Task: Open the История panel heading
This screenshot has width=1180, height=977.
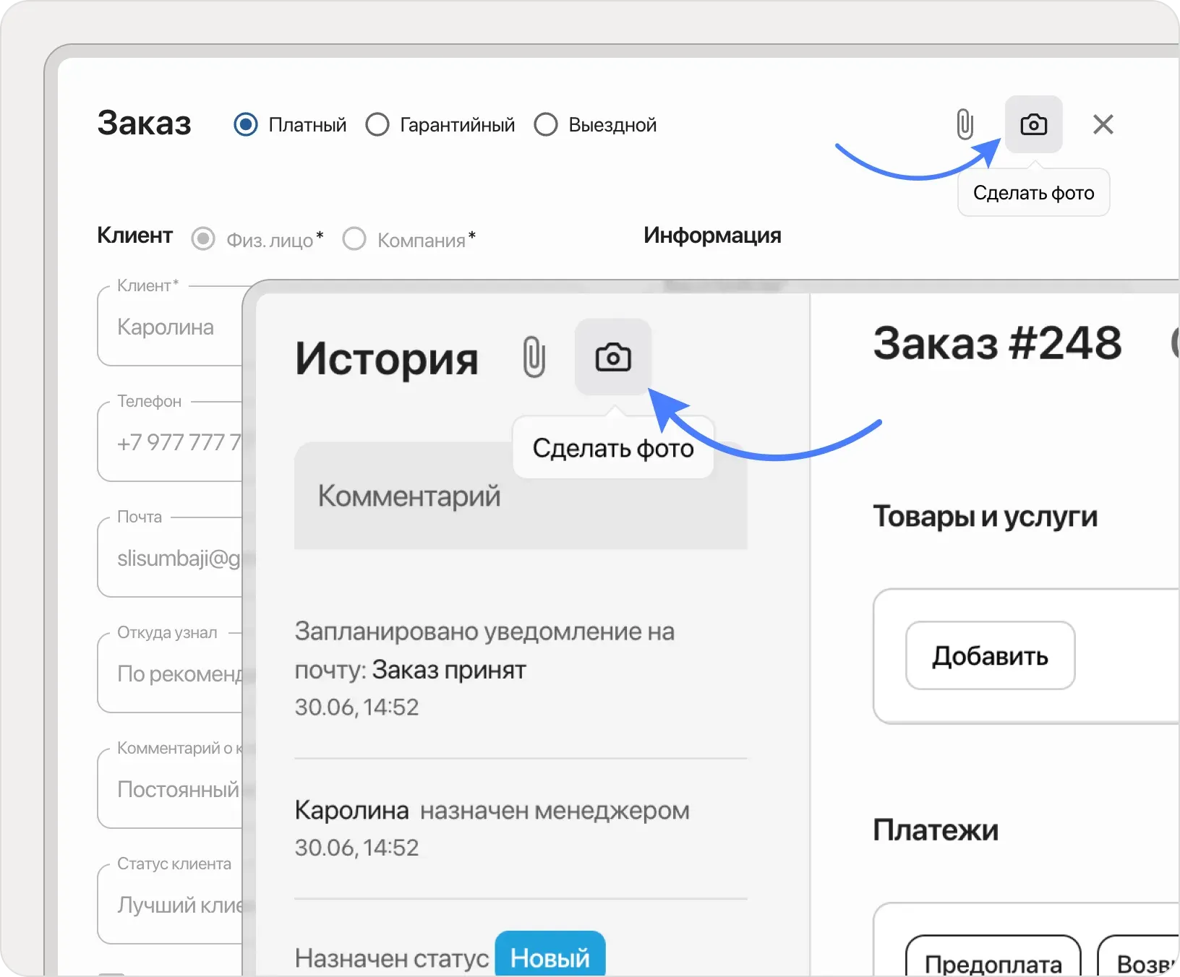Action: [x=387, y=359]
